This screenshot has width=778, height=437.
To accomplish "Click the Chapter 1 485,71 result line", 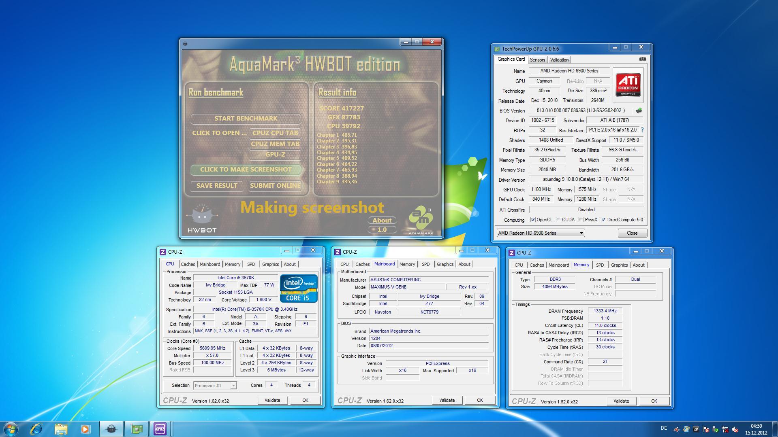I will pyautogui.click(x=337, y=135).
